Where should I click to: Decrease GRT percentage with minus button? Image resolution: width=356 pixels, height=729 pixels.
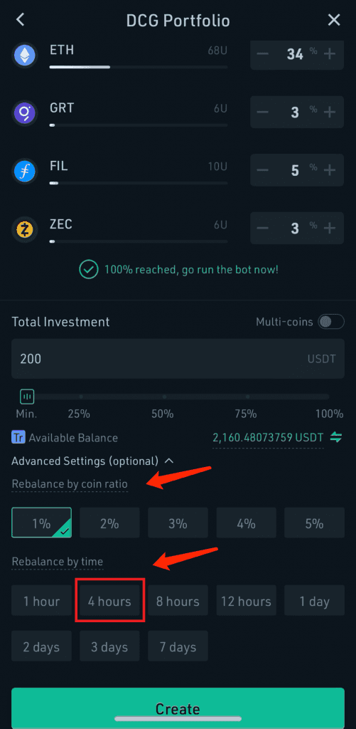(263, 112)
